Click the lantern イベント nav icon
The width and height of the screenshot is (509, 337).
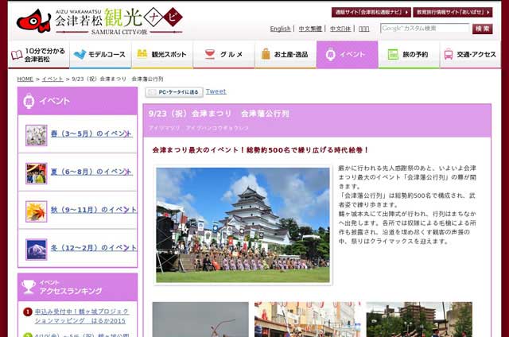point(330,54)
